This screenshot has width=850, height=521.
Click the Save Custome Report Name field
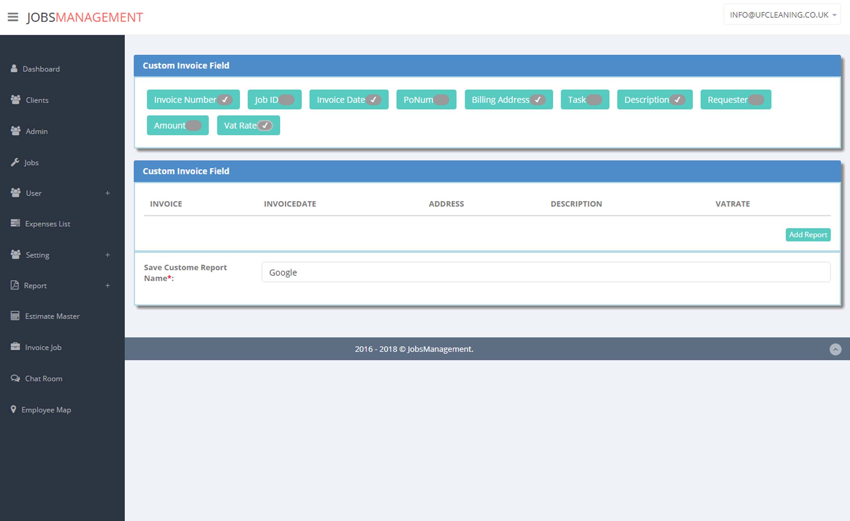tap(546, 272)
